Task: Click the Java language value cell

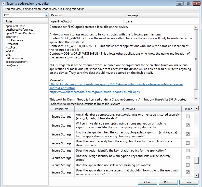Action: click(161, 21)
